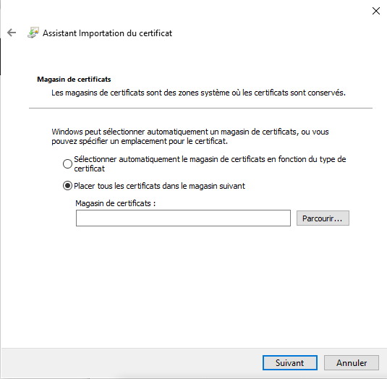Click the 'Sélectionner automatiquement le magasin' option text

pyautogui.click(x=210, y=164)
